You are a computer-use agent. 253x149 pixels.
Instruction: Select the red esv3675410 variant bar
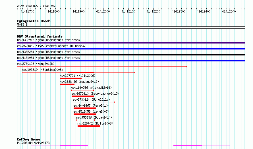[83, 96]
